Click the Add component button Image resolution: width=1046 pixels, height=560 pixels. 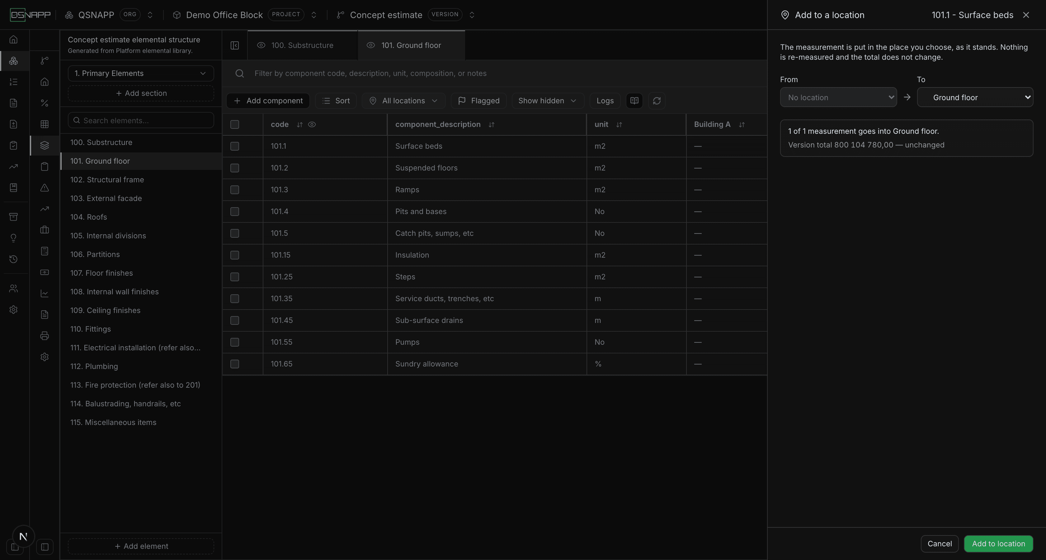tap(268, 100)
